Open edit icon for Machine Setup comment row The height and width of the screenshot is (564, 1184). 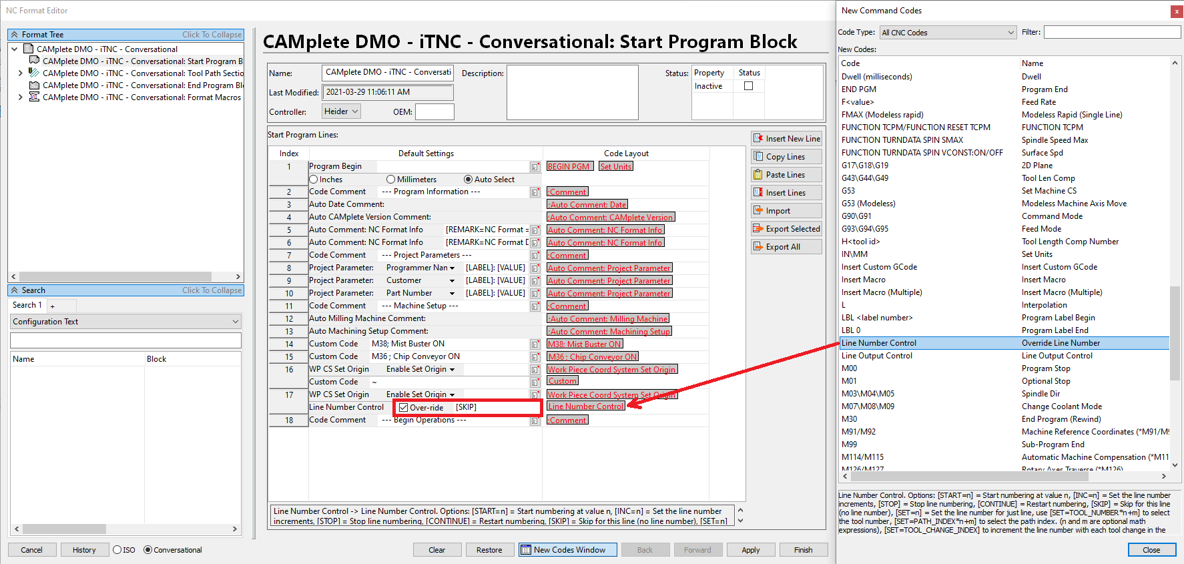535,306
